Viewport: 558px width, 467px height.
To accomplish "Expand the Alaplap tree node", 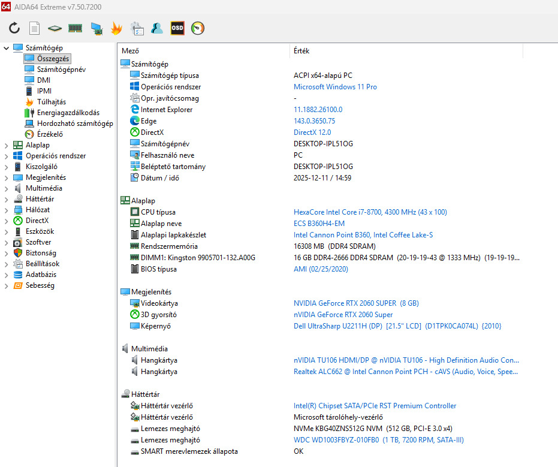I will click(x=6, y=145).
